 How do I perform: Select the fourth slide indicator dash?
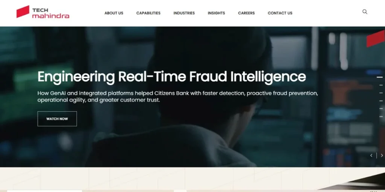pyautogui.click(x=381, y=101)
